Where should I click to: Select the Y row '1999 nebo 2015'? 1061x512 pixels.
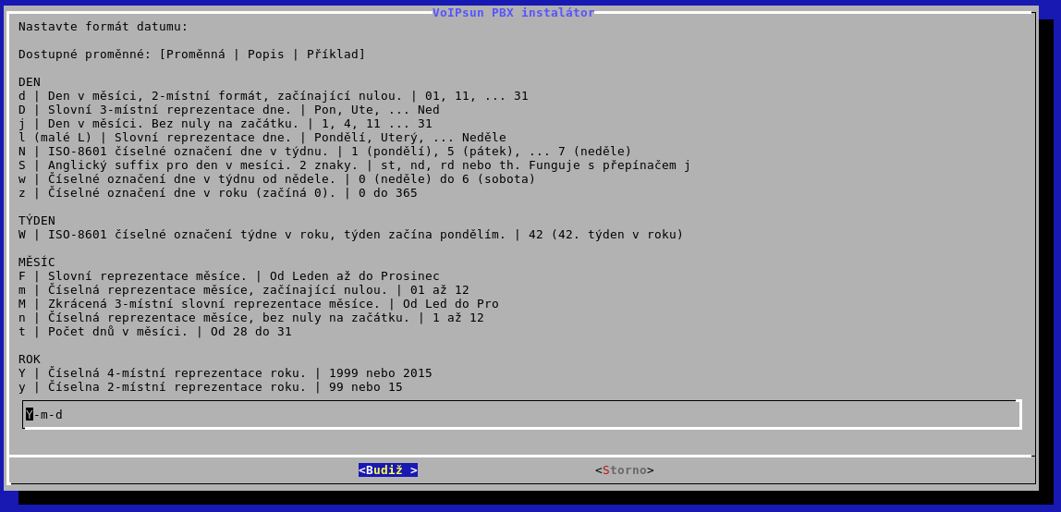tap(226, 373)
